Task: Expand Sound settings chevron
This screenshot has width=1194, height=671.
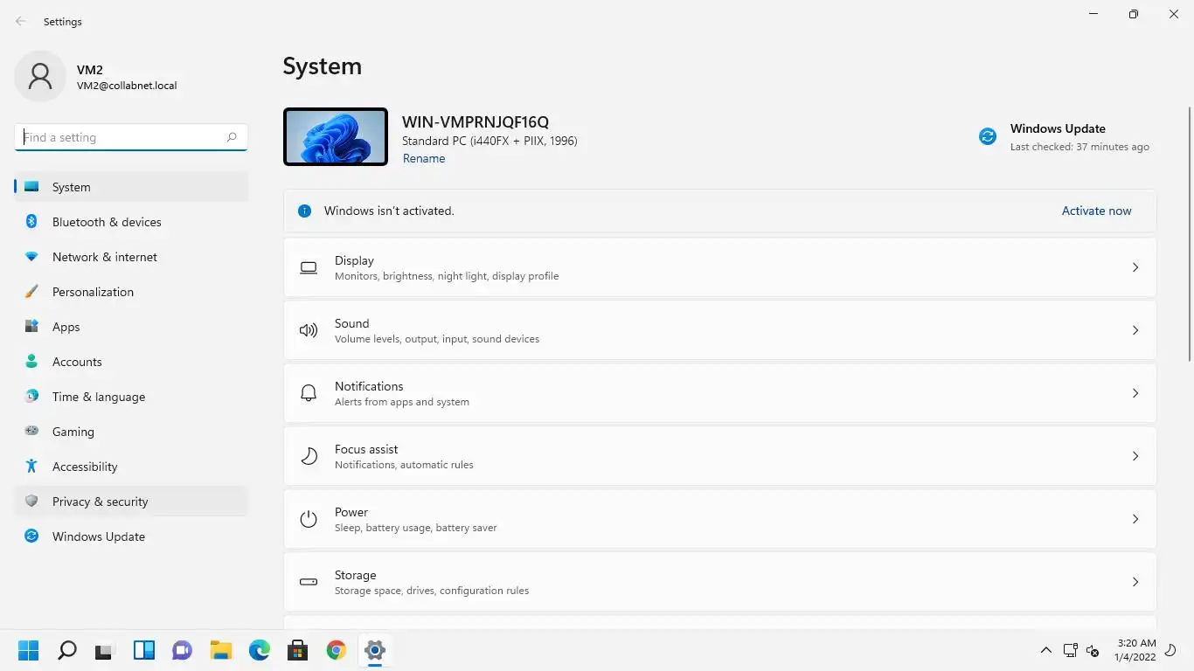Action: 1135,330
